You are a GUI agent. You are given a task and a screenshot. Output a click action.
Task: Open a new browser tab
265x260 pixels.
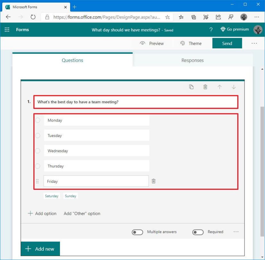coord(74,7)
